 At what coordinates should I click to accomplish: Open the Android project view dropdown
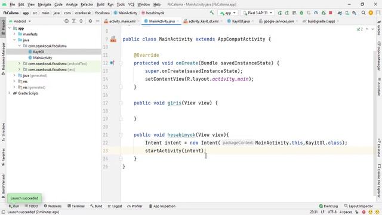click(20, 21)
